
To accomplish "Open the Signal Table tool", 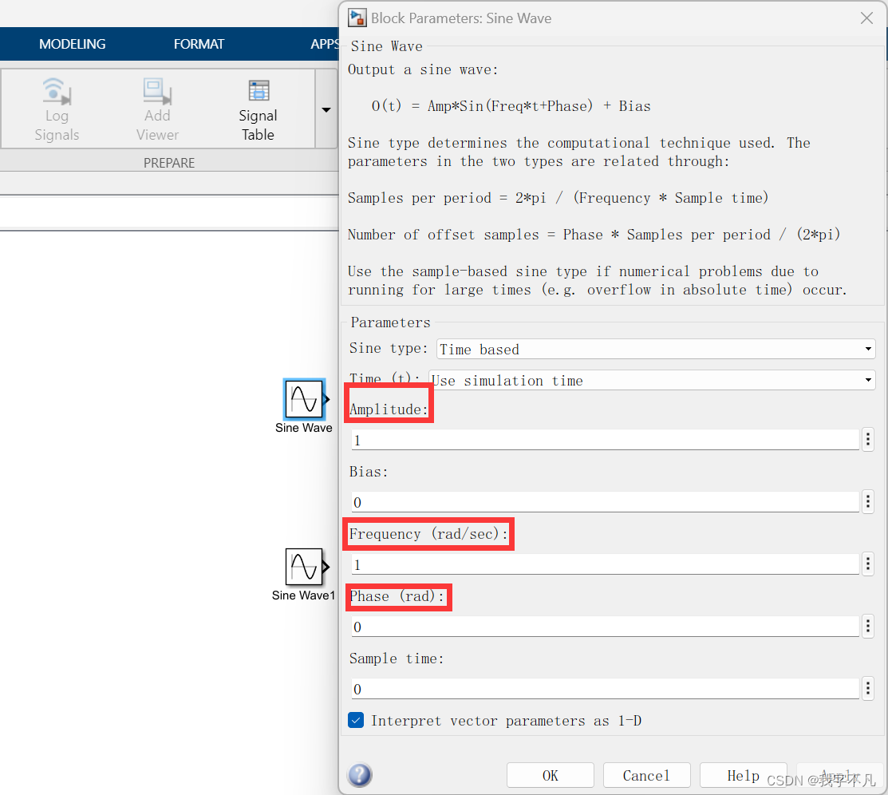I will tap(259, 109).
